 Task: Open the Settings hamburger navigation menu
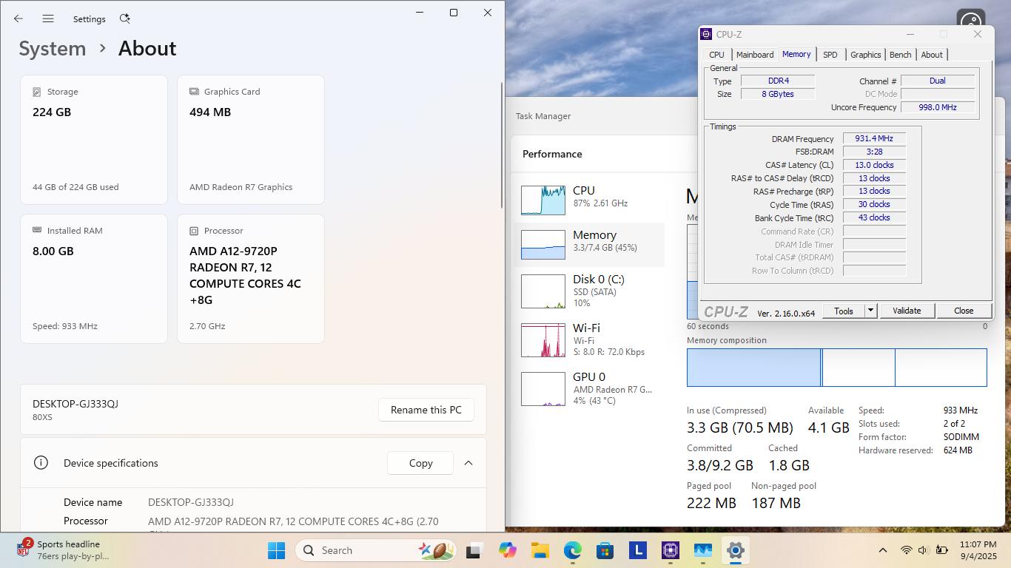tap(48, 18)
